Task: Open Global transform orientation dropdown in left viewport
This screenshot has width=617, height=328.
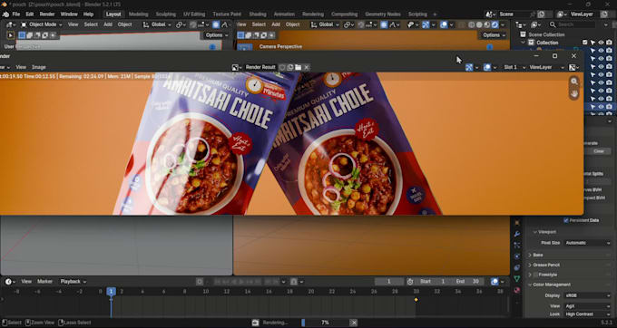Action: click(x=157, y=24)
